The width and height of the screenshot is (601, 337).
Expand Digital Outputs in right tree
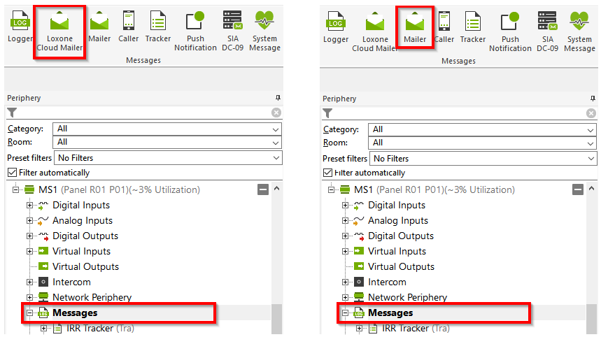point(345,236)
